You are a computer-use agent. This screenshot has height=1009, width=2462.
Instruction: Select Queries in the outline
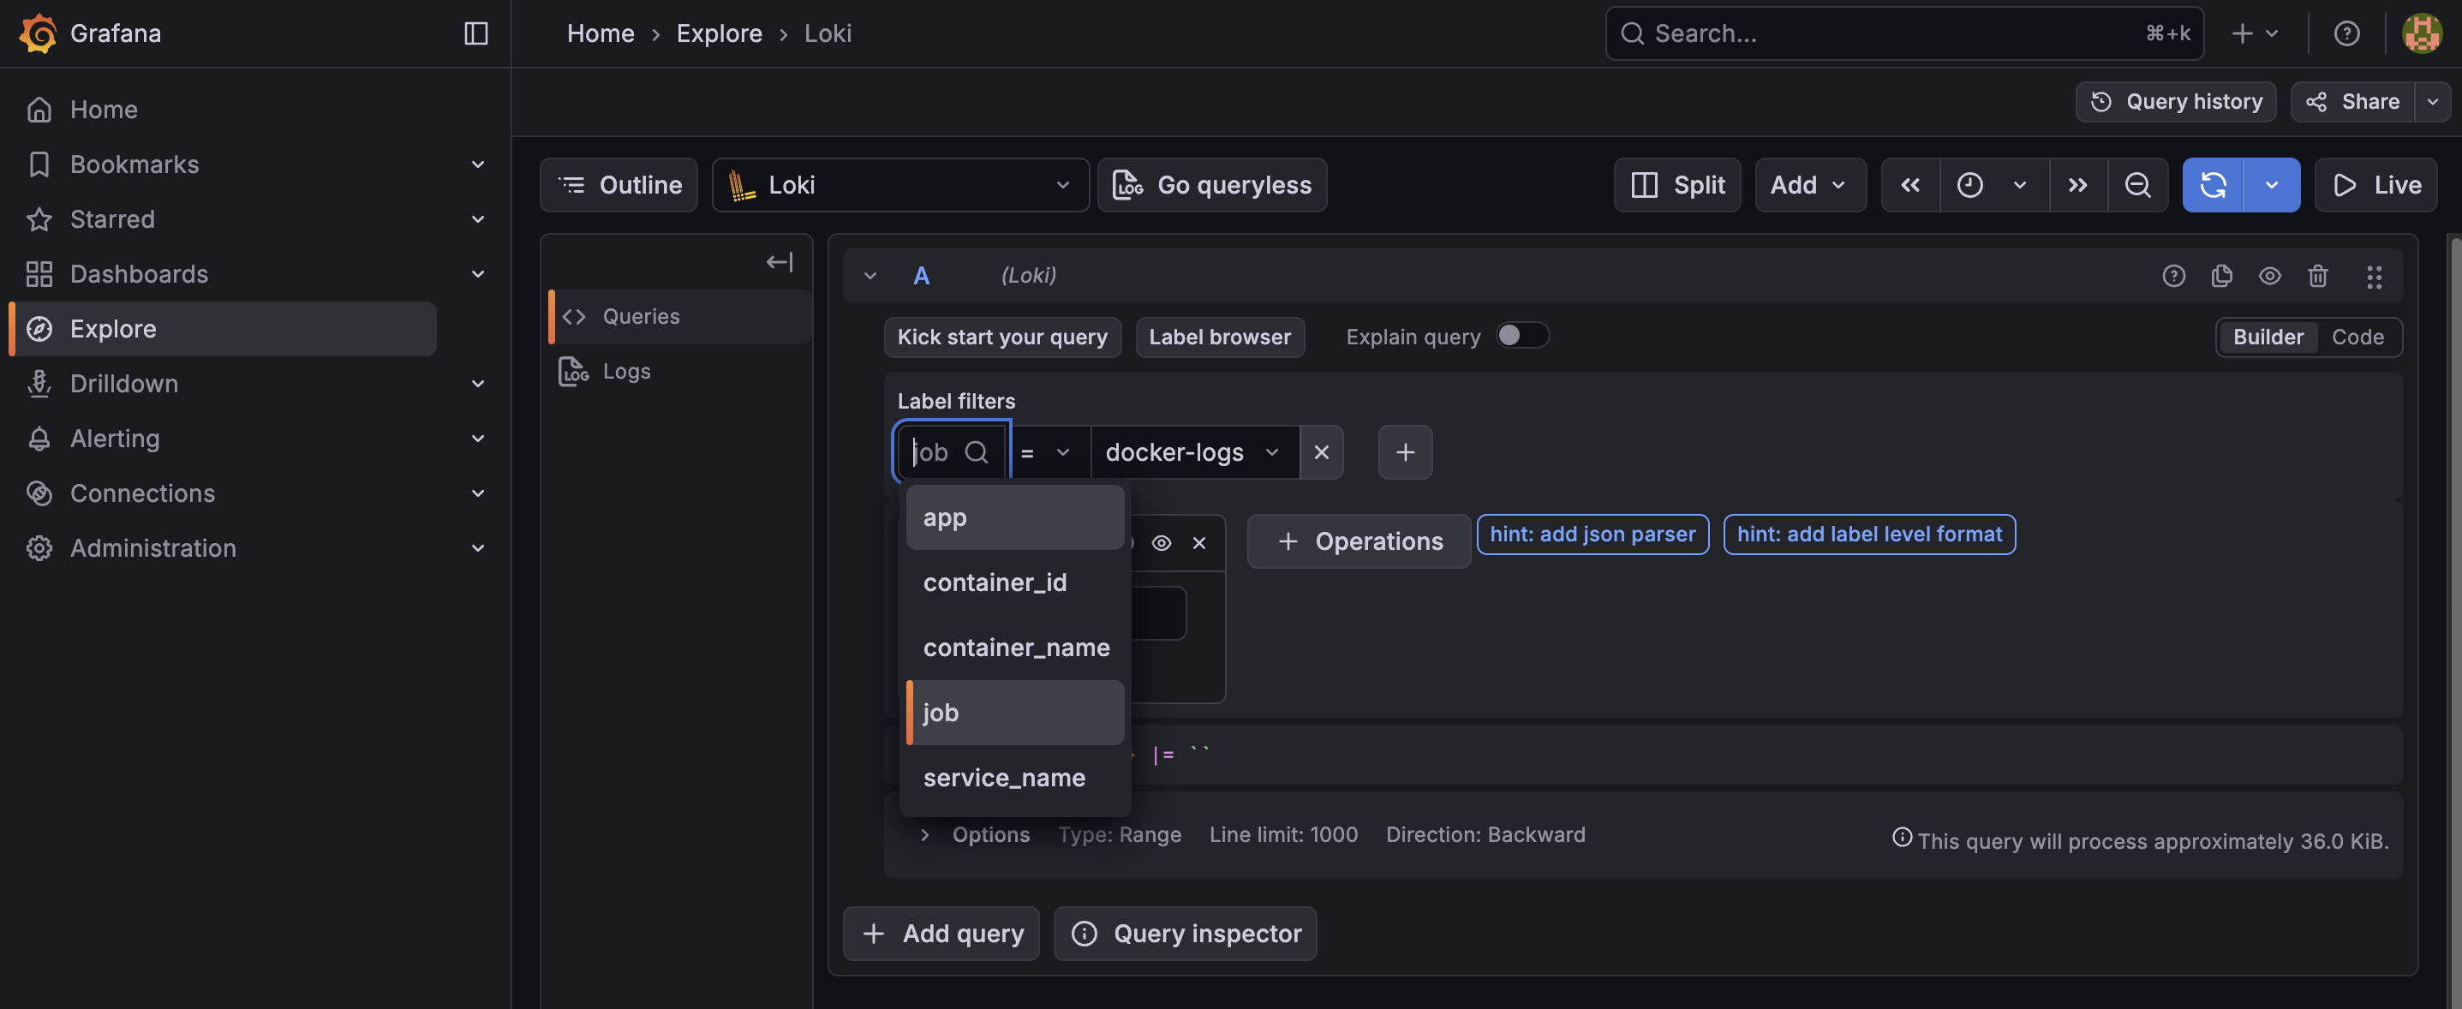[680, 316]
